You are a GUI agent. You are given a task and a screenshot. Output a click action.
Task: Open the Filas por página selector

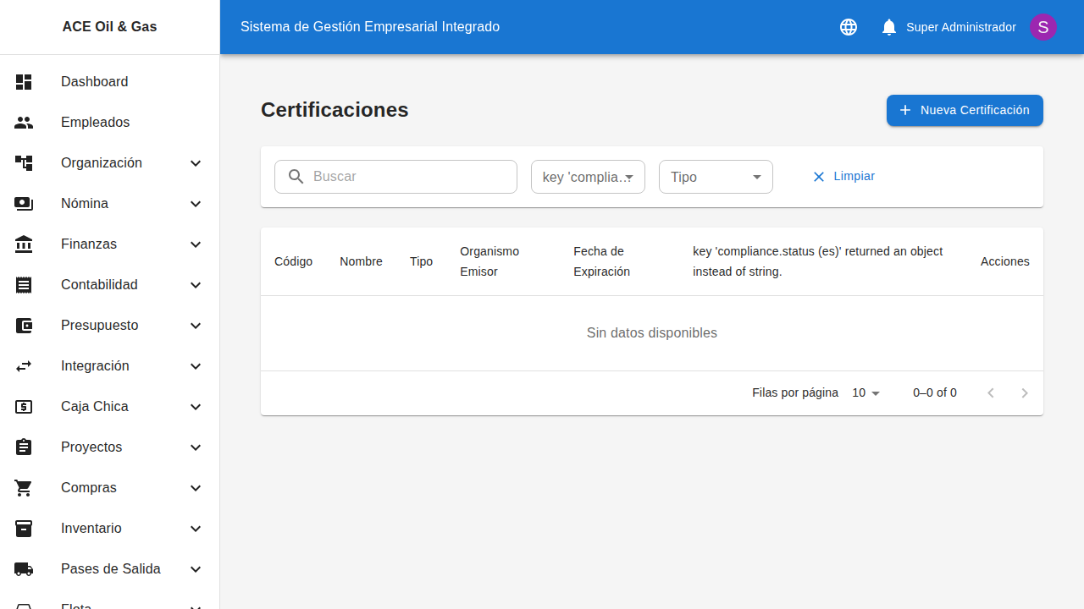[865, 392]
